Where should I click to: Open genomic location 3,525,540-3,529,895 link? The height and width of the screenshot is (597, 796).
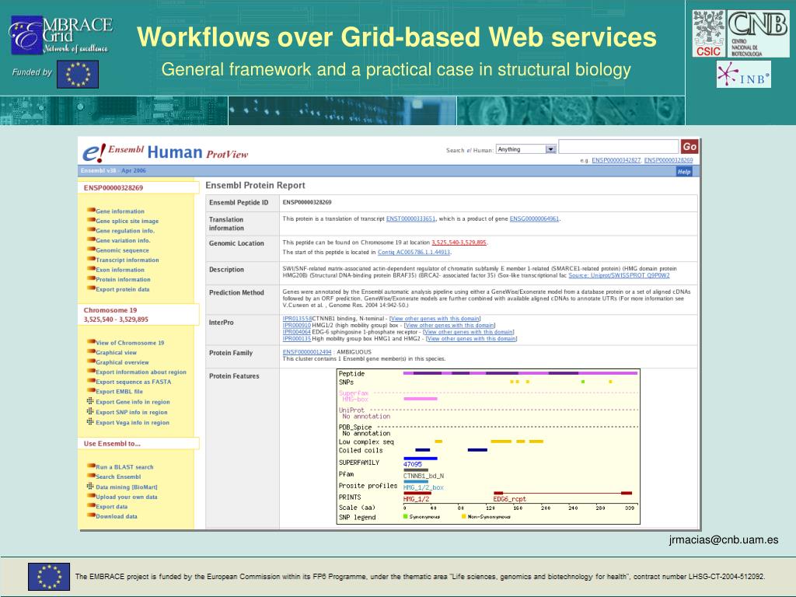(459, 243)
